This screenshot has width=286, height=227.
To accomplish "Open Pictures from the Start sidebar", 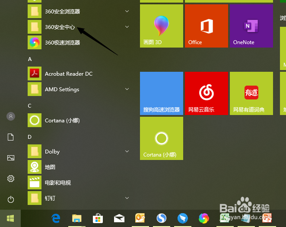I will 11,158.
